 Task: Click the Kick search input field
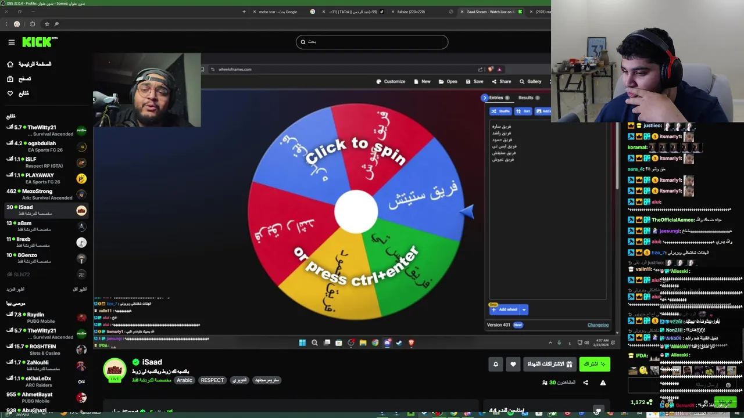point(372,42)
